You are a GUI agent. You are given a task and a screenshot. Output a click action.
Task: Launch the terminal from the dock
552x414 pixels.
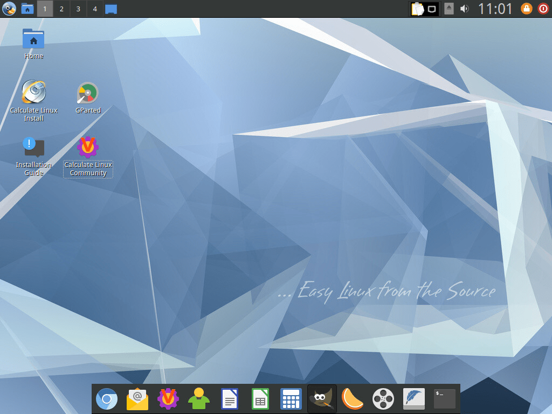click(445, 399)
